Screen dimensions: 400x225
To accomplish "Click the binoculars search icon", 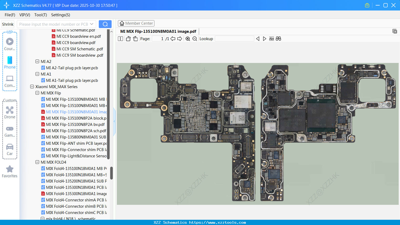I will click(278, 39).
